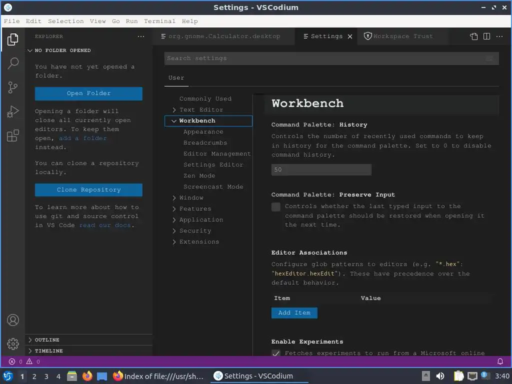Follow the 'add a folder' link
Image resolution: width=512 pixels, height=384 pixels.
(83, 138)
